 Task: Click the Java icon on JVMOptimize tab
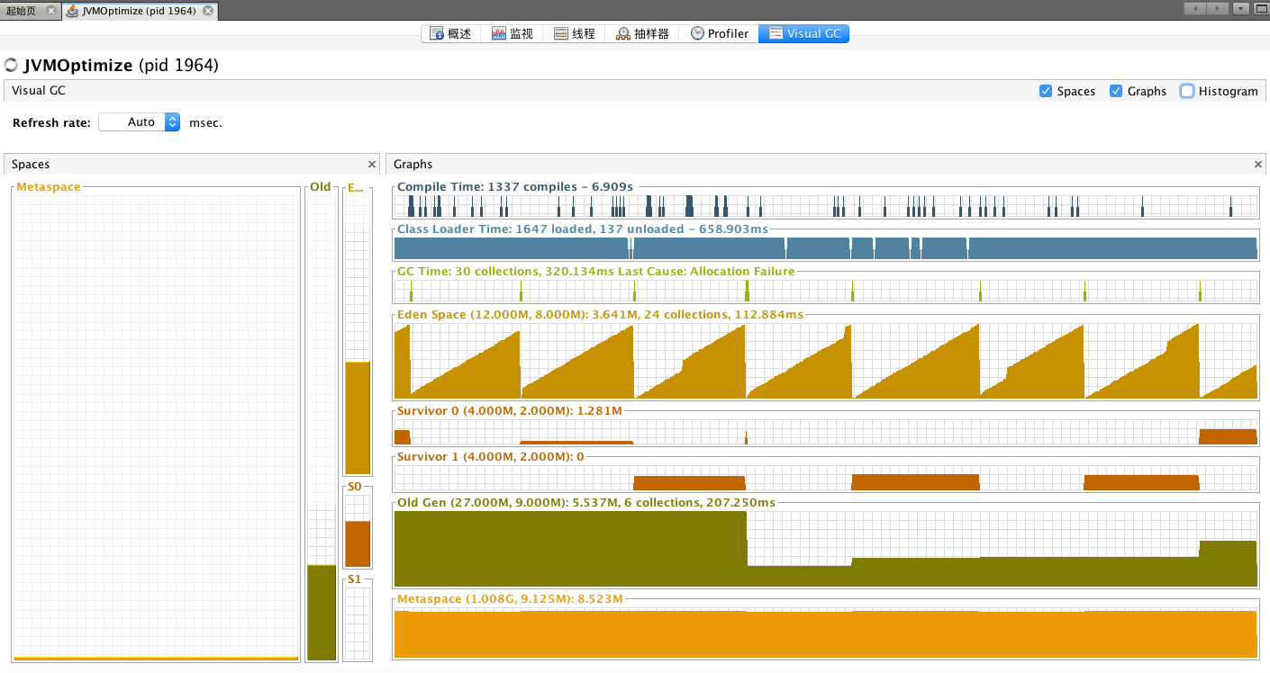(x=72, y=10)
